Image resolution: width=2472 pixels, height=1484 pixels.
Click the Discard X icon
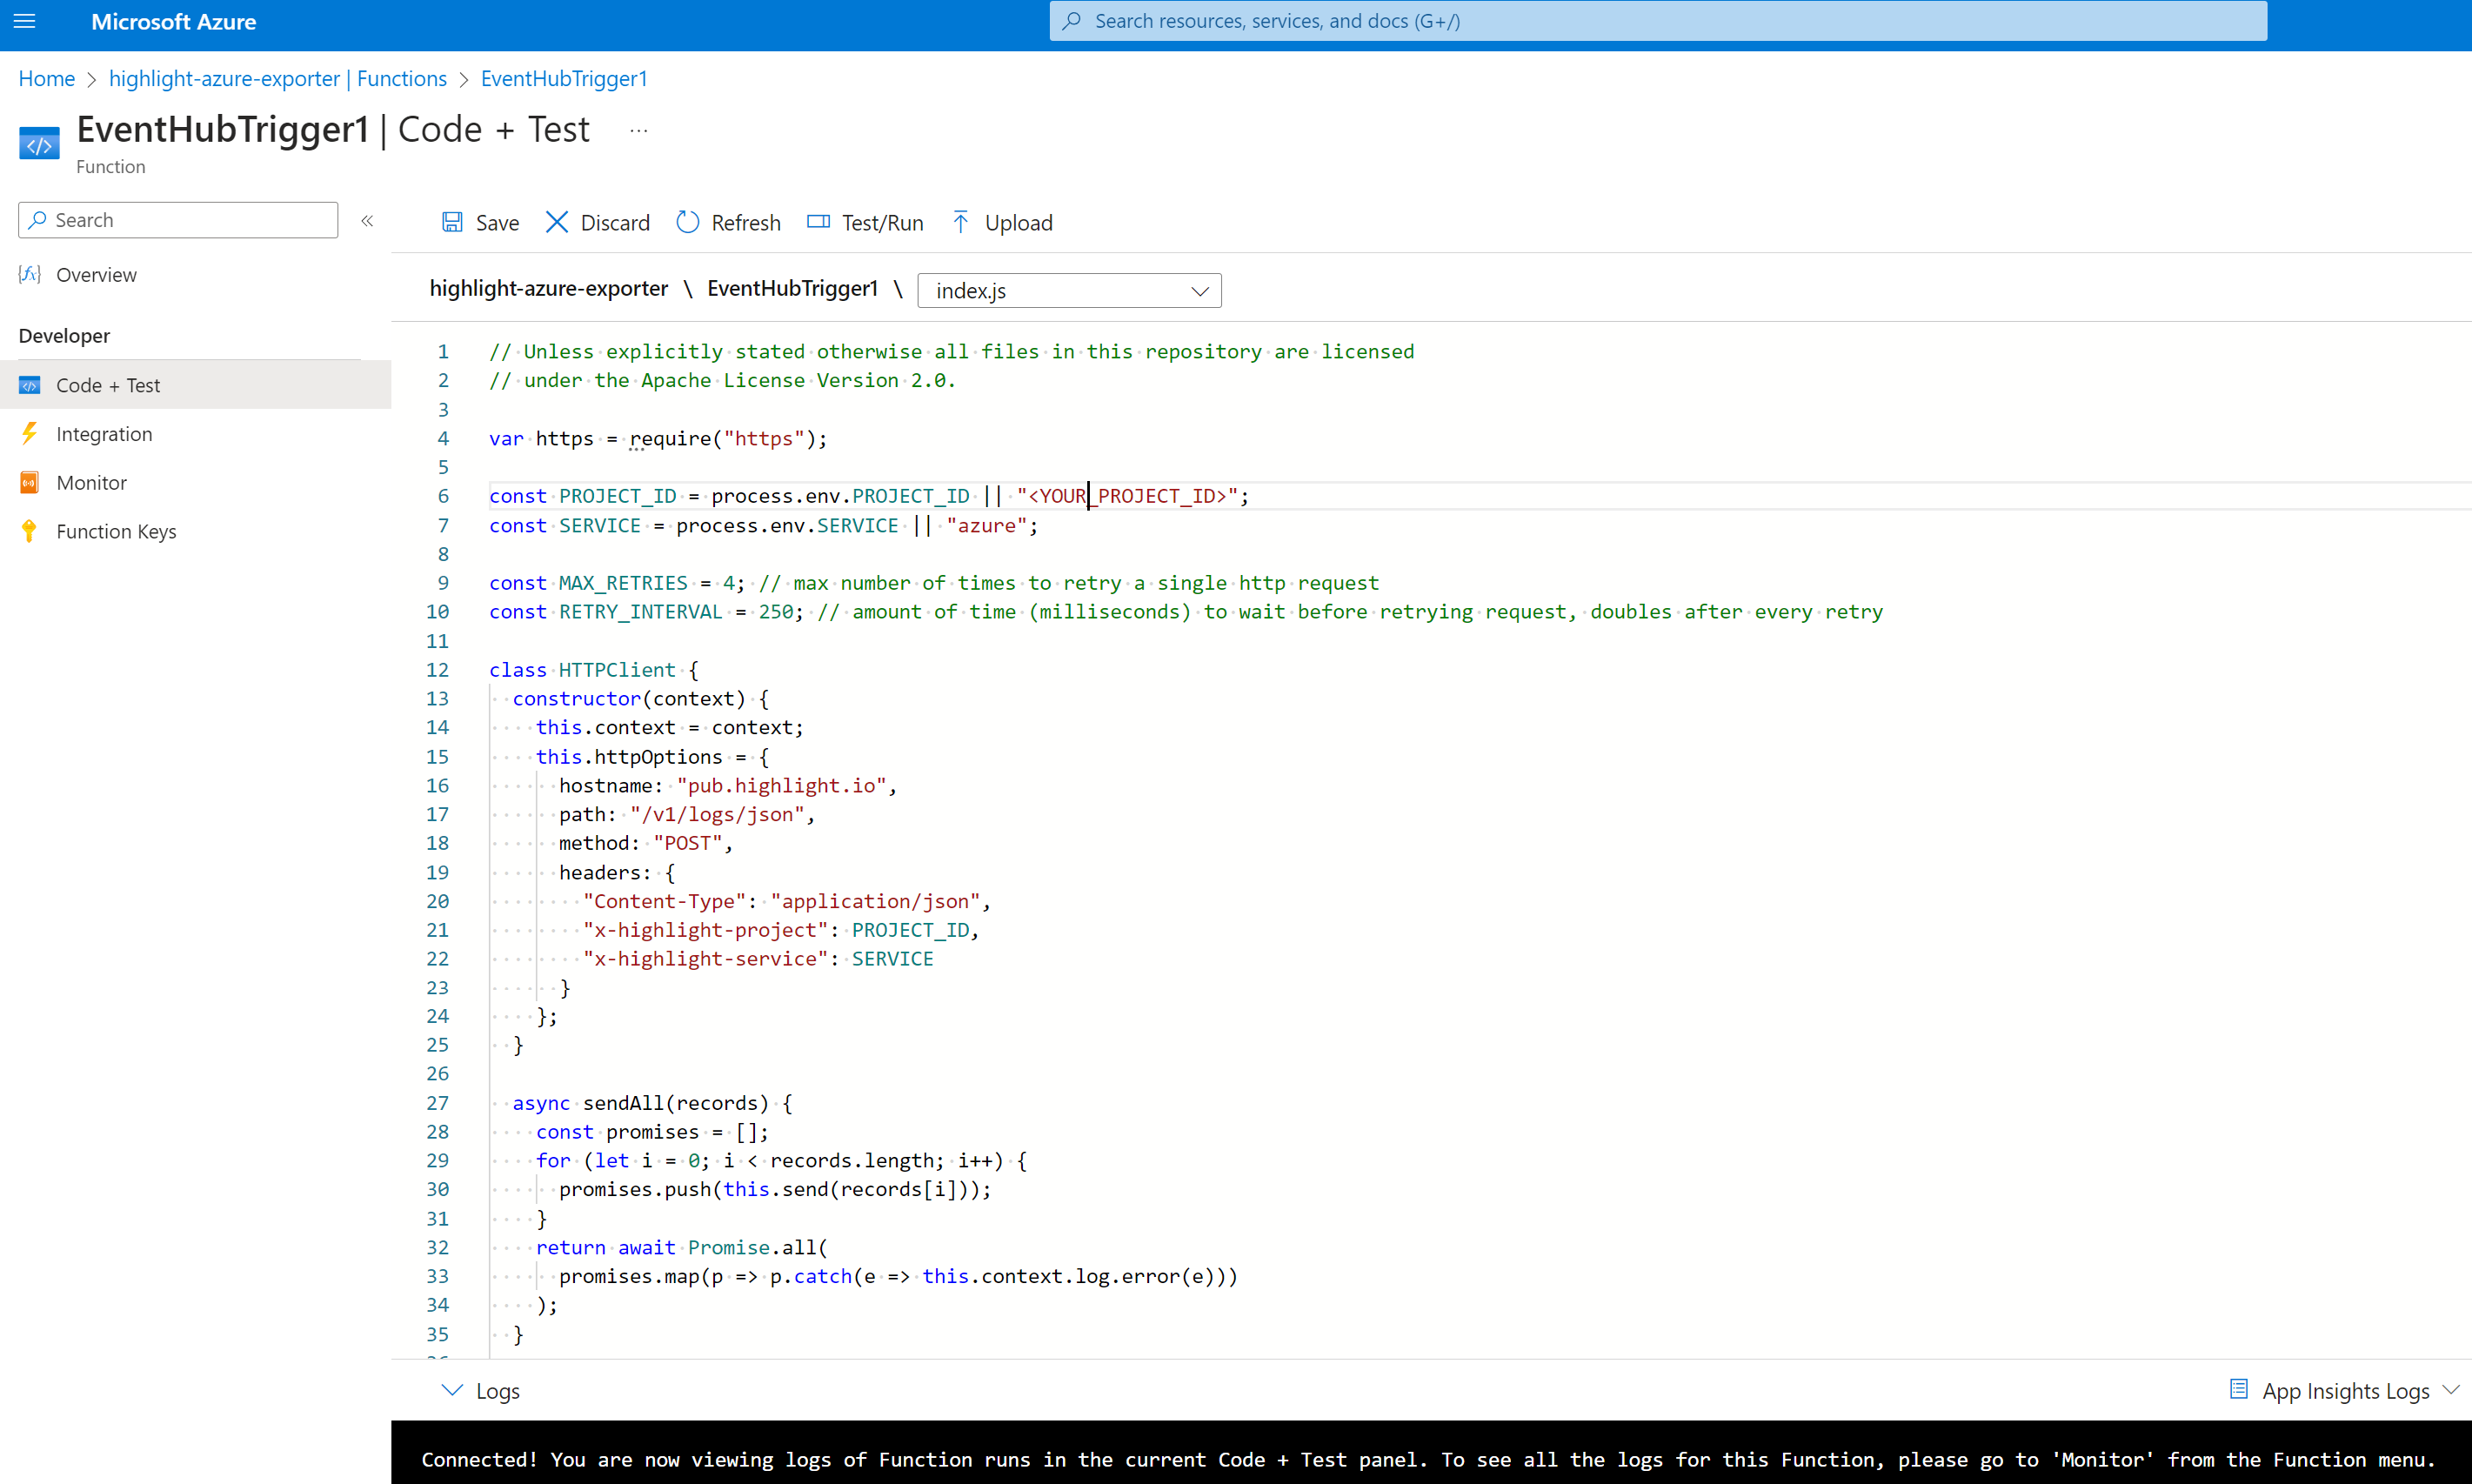click(x=557, y=222)
